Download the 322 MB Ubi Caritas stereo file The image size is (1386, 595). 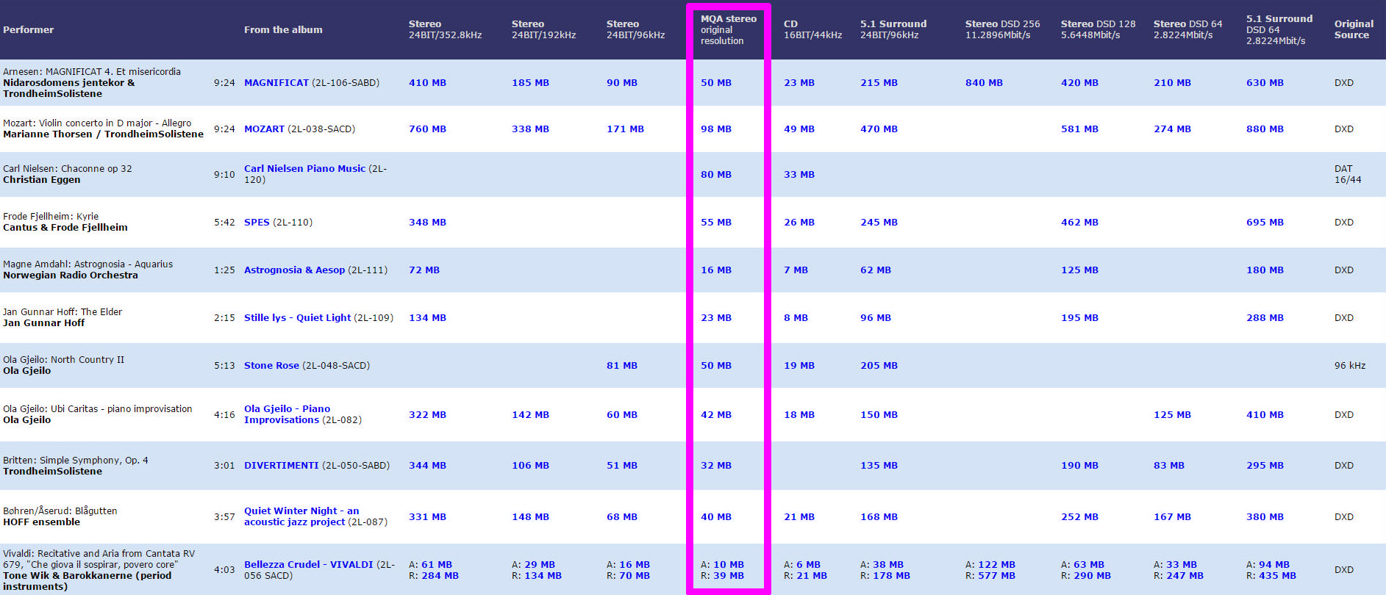point(427,415)
